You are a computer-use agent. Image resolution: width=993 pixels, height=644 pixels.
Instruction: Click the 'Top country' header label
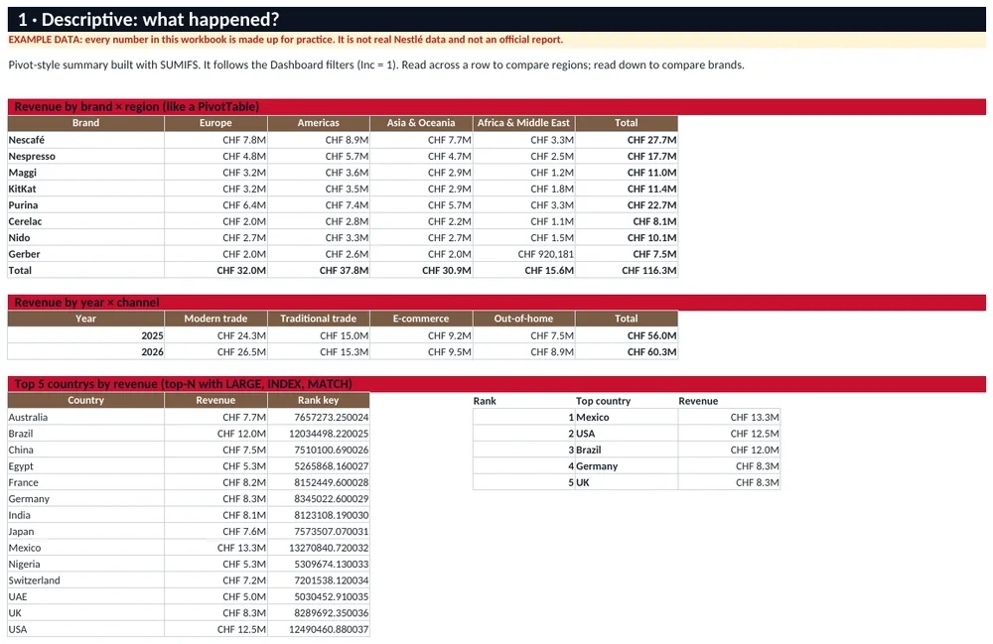(603, 401)
